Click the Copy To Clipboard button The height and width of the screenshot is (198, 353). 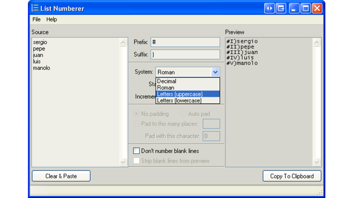(x=292, y=176)
